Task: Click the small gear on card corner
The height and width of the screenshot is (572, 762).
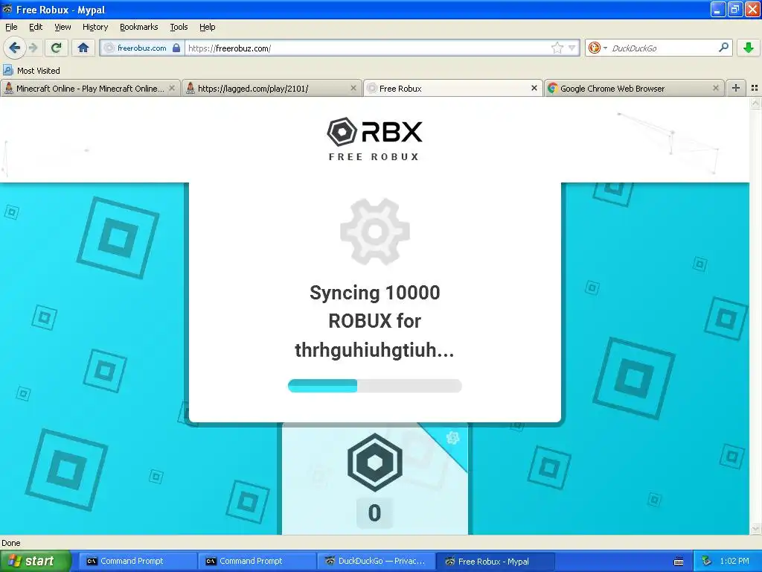Action: point(452,438)
